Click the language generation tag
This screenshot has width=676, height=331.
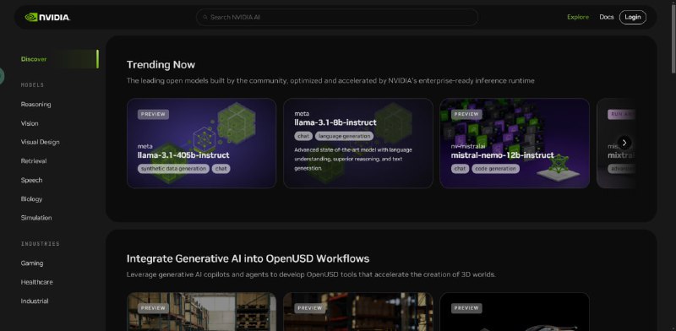(344, 136)
